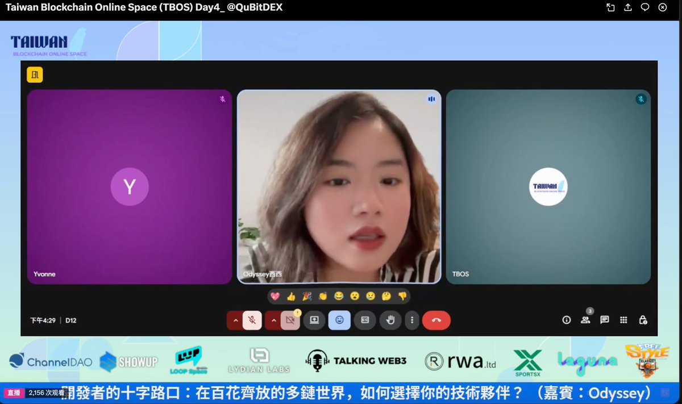
Task: Click the picture-in-picture icon in title bar
Action: [x=610, y=7]
